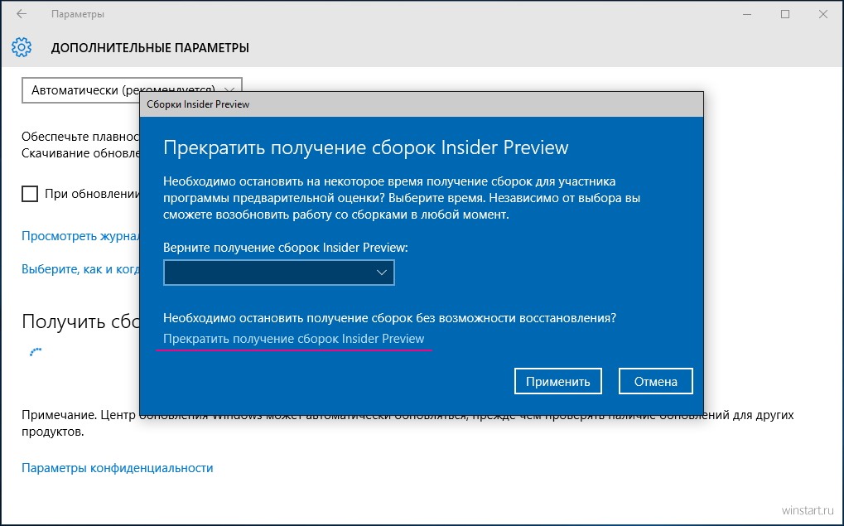Open the 'Выберите, как и когда' link
The height and width of the screenshot is (526, 844).
coord(80,269)
